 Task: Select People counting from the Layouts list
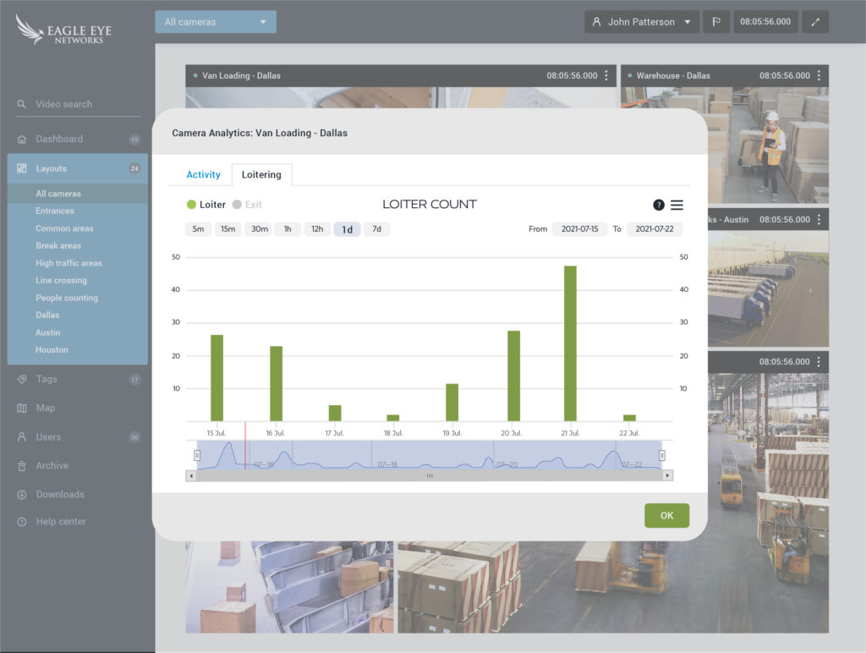point(66,298)
